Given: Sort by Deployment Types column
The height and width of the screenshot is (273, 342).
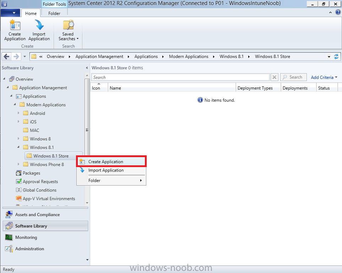Looking at the screenshot, I should (258, 88).
